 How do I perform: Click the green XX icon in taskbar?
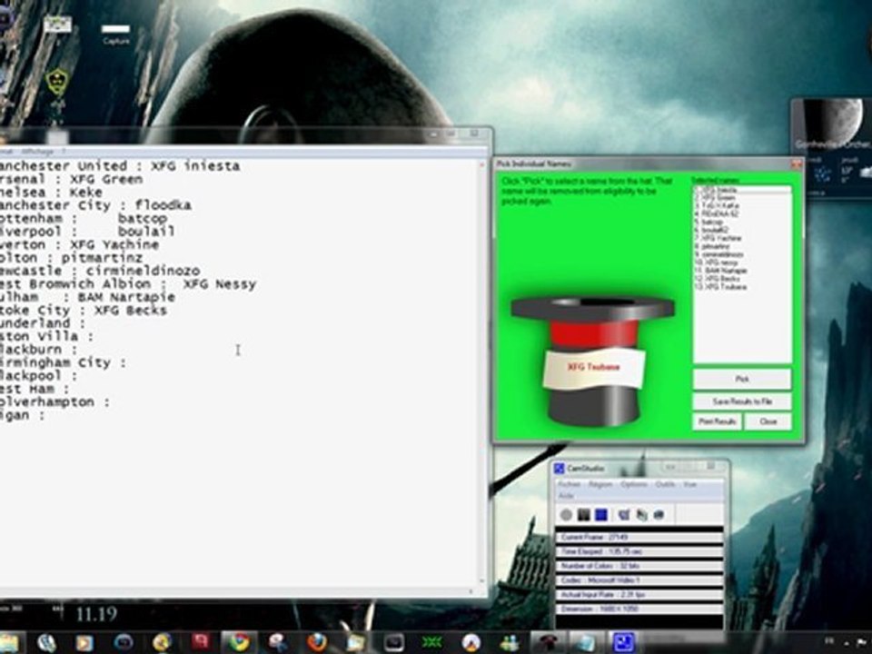pyautogui.click(x=431, y=643)
